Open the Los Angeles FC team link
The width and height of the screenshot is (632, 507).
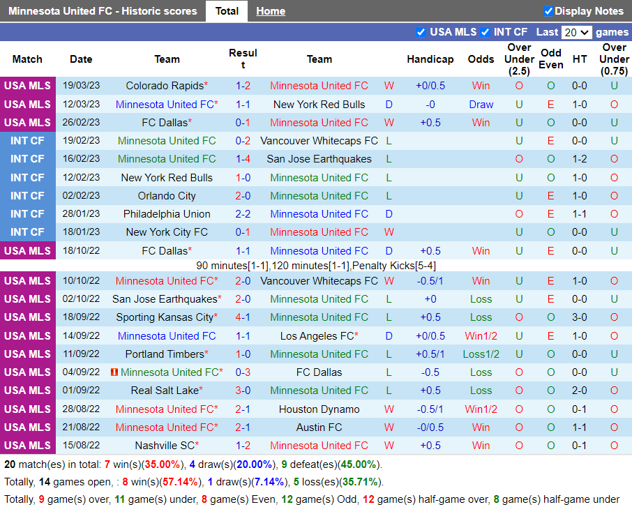click(x=317, y=336)
